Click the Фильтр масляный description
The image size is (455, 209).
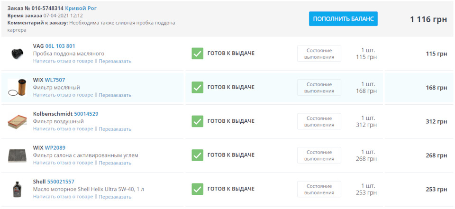pos(56,87)
